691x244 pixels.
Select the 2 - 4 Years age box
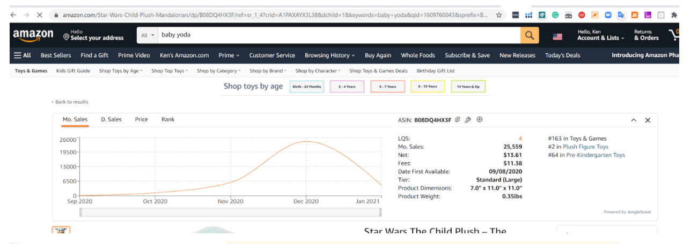coord(347,86)
